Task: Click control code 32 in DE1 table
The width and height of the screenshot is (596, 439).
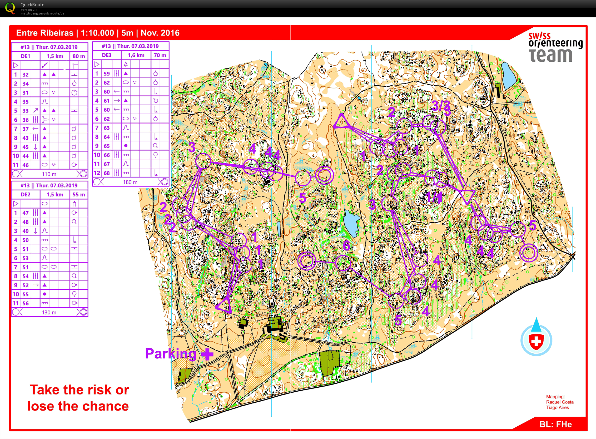Action: [x=26, y=75]
